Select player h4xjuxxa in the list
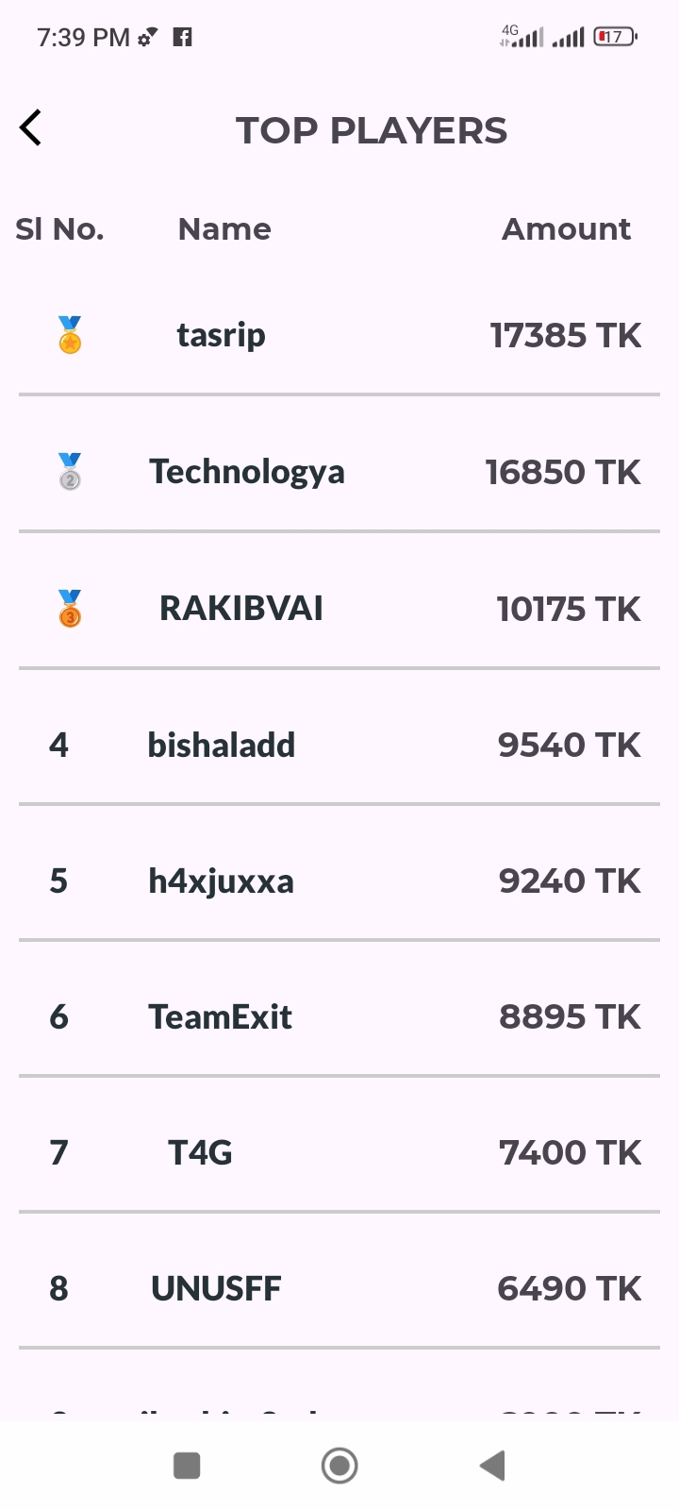The width and height of the screenshot is (679, 1510). point(222,881)
